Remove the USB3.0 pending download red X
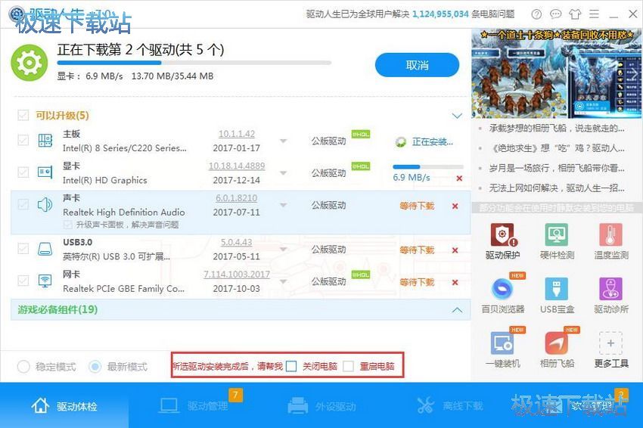 point(455,250)
